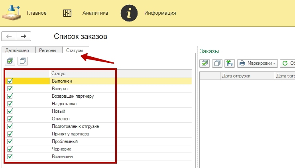The width and height of the screenshot is (295, 168).
Task: Check all statuses icon in left panel
Action: (x=10, y=61)
